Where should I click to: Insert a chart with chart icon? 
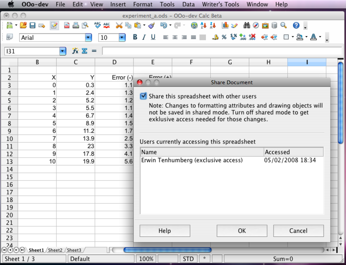pyautogui.click(x=225, y=26)
